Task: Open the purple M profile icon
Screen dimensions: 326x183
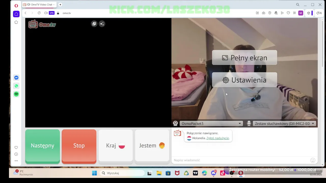Action: coord(301,13)
